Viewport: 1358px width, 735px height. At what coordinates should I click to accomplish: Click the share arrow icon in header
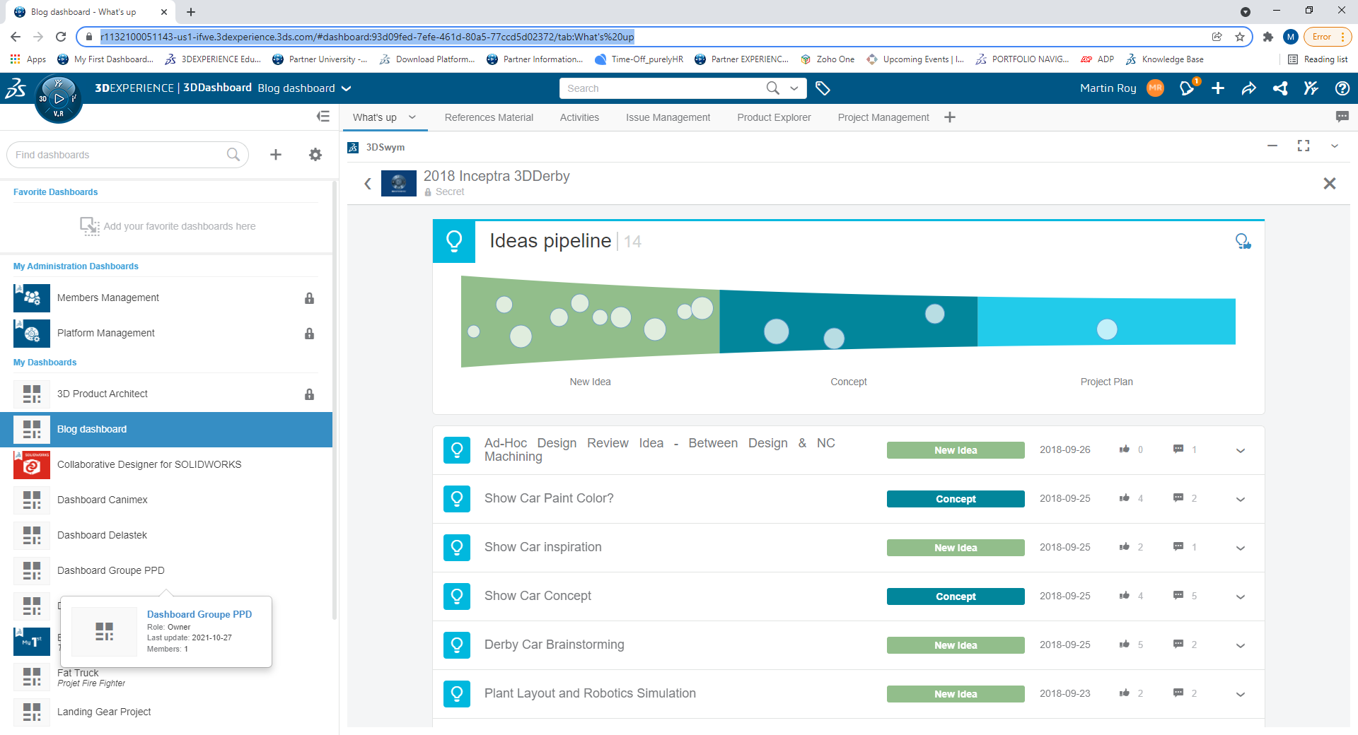tap(1248, 88)
